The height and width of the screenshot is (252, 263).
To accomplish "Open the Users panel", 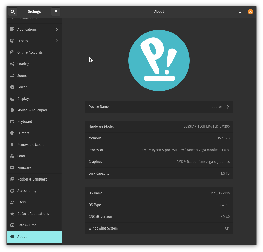I will click(34, 202).
